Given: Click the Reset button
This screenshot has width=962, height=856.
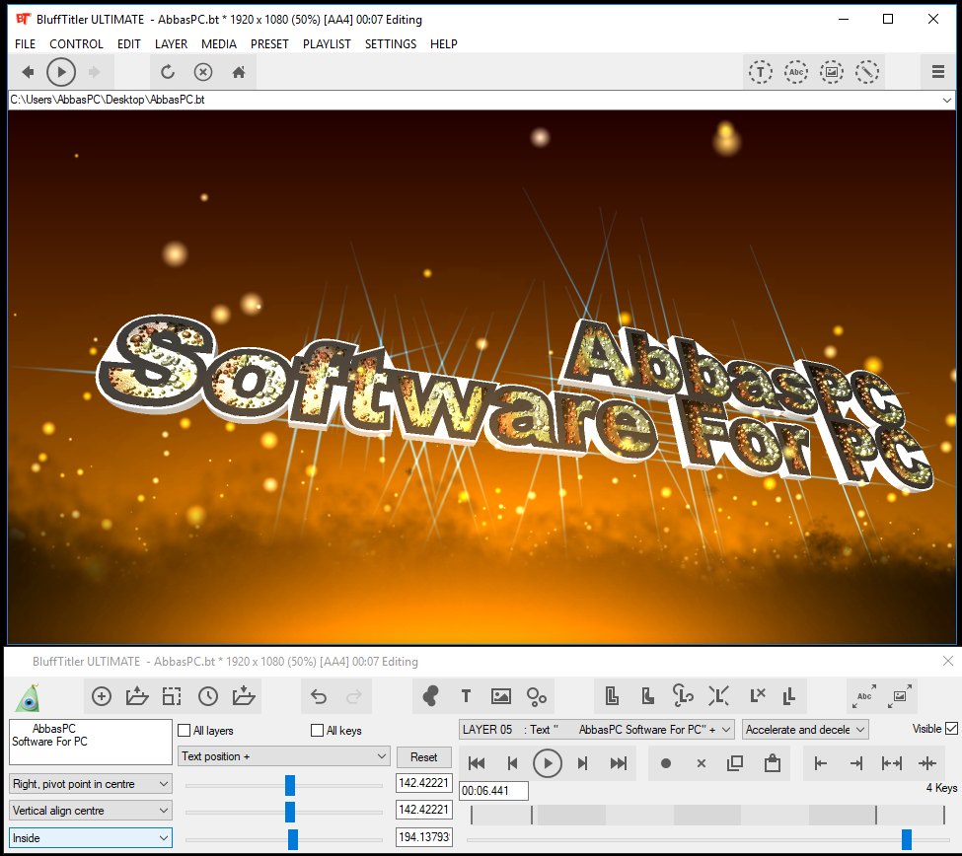Looking at the screenshot, I should [424, 757].
